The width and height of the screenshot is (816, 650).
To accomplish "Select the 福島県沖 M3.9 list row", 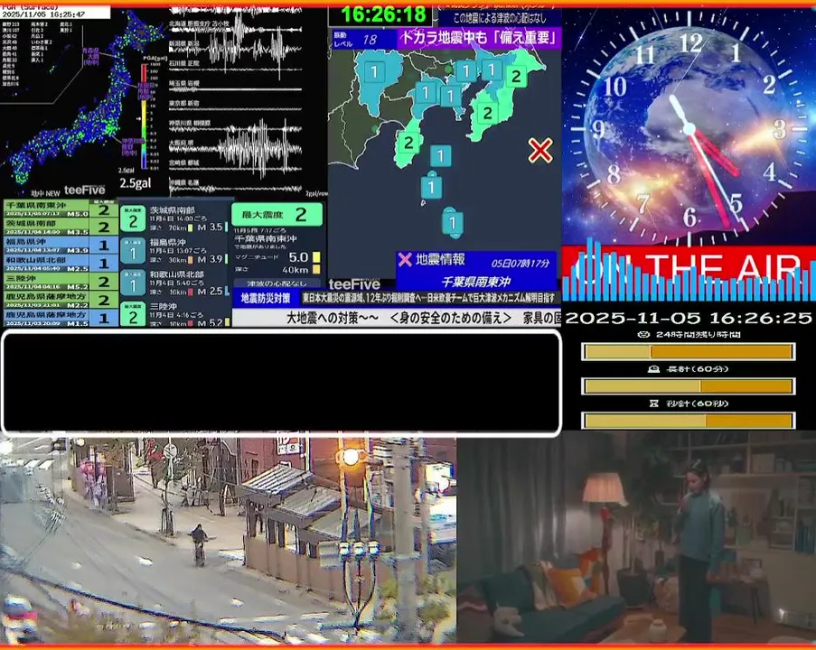I will (x=61, y=246).
